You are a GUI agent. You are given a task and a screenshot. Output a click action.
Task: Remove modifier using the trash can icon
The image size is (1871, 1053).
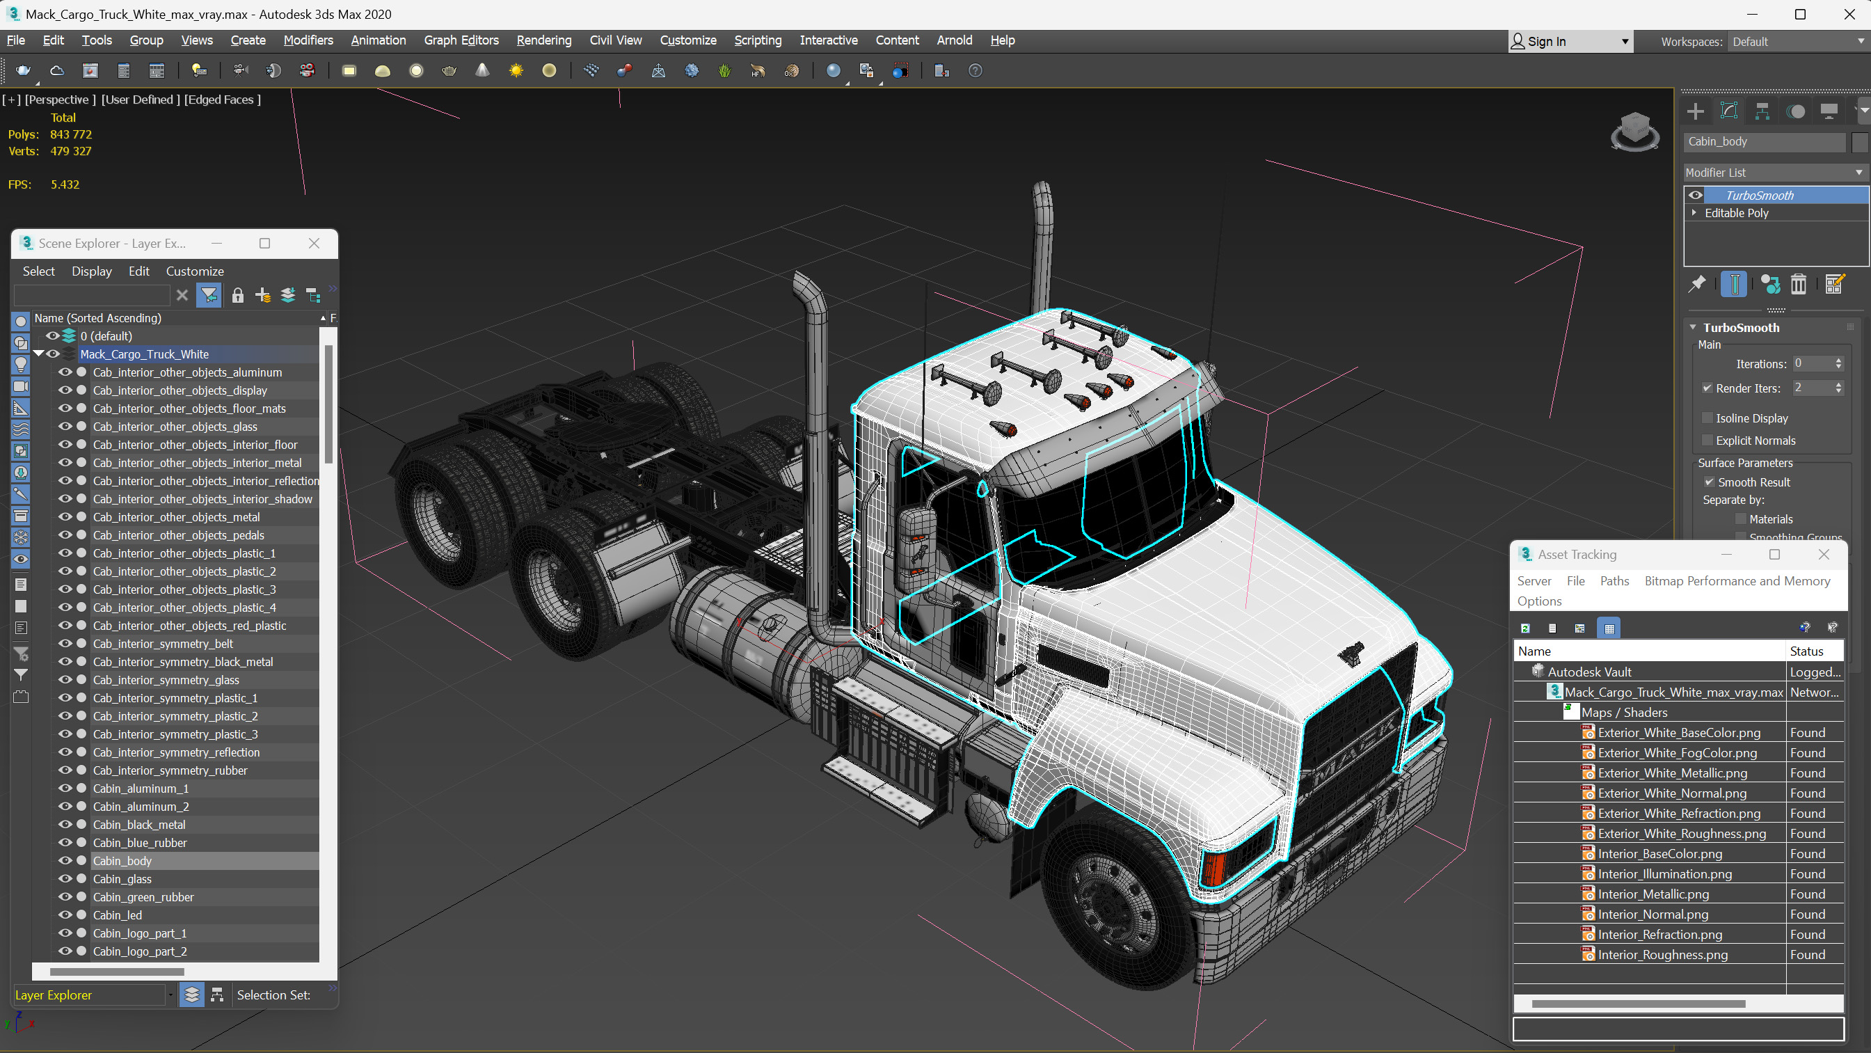click(x=1799, y=284)
